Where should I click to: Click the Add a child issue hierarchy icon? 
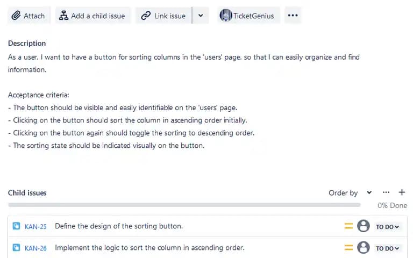(63, 16)
